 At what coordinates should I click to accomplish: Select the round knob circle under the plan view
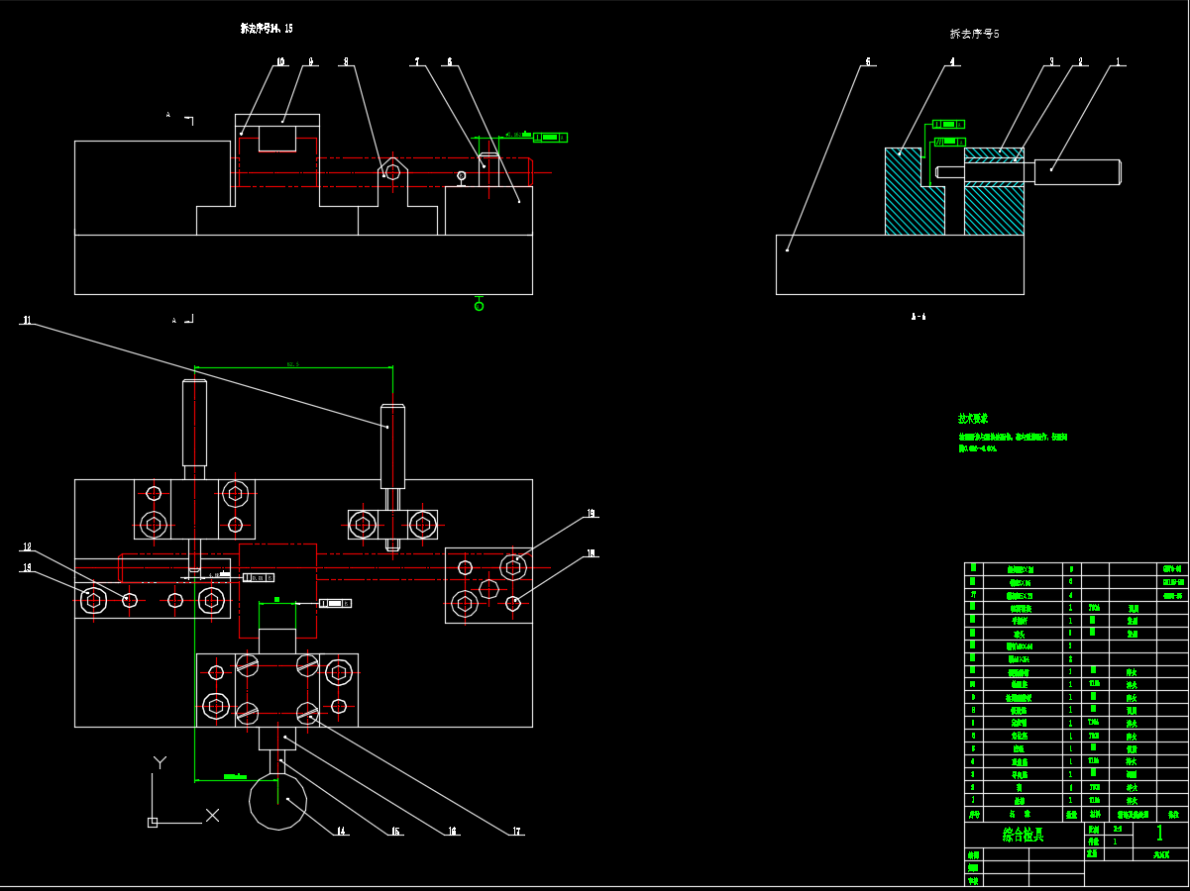click(x=278, y=801)
